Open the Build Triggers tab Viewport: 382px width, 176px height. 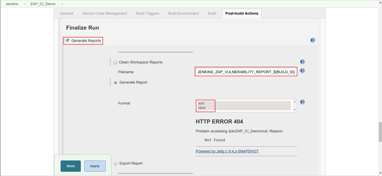[147, 13]
